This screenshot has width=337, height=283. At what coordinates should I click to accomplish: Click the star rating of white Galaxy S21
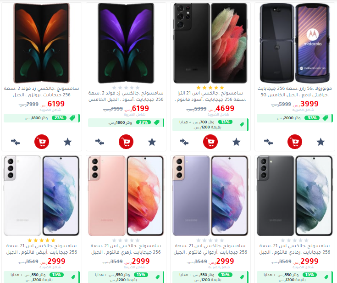pos(42,240)
